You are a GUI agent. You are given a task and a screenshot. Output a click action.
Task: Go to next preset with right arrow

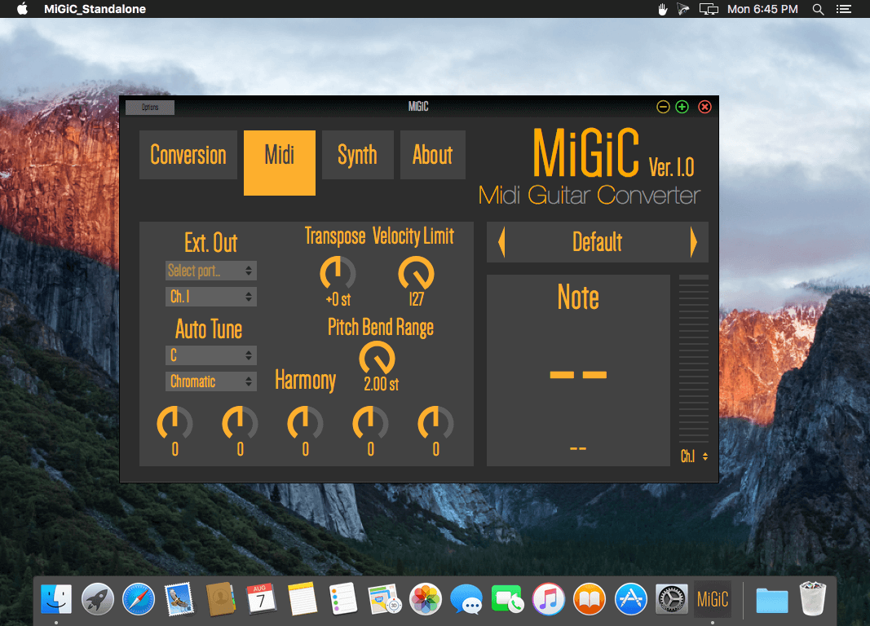(694, 242)
